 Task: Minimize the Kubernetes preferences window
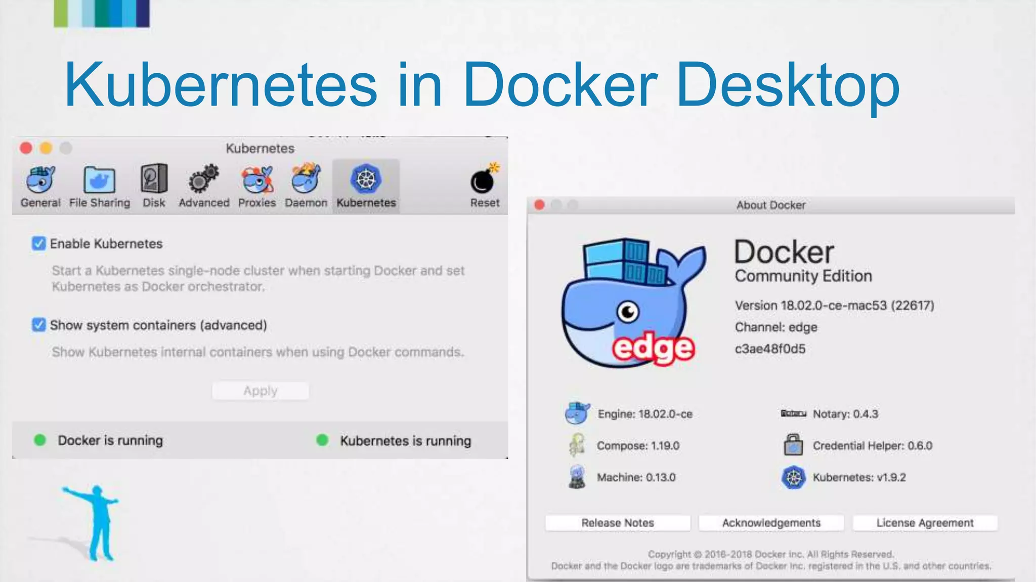tap(46, 148)
